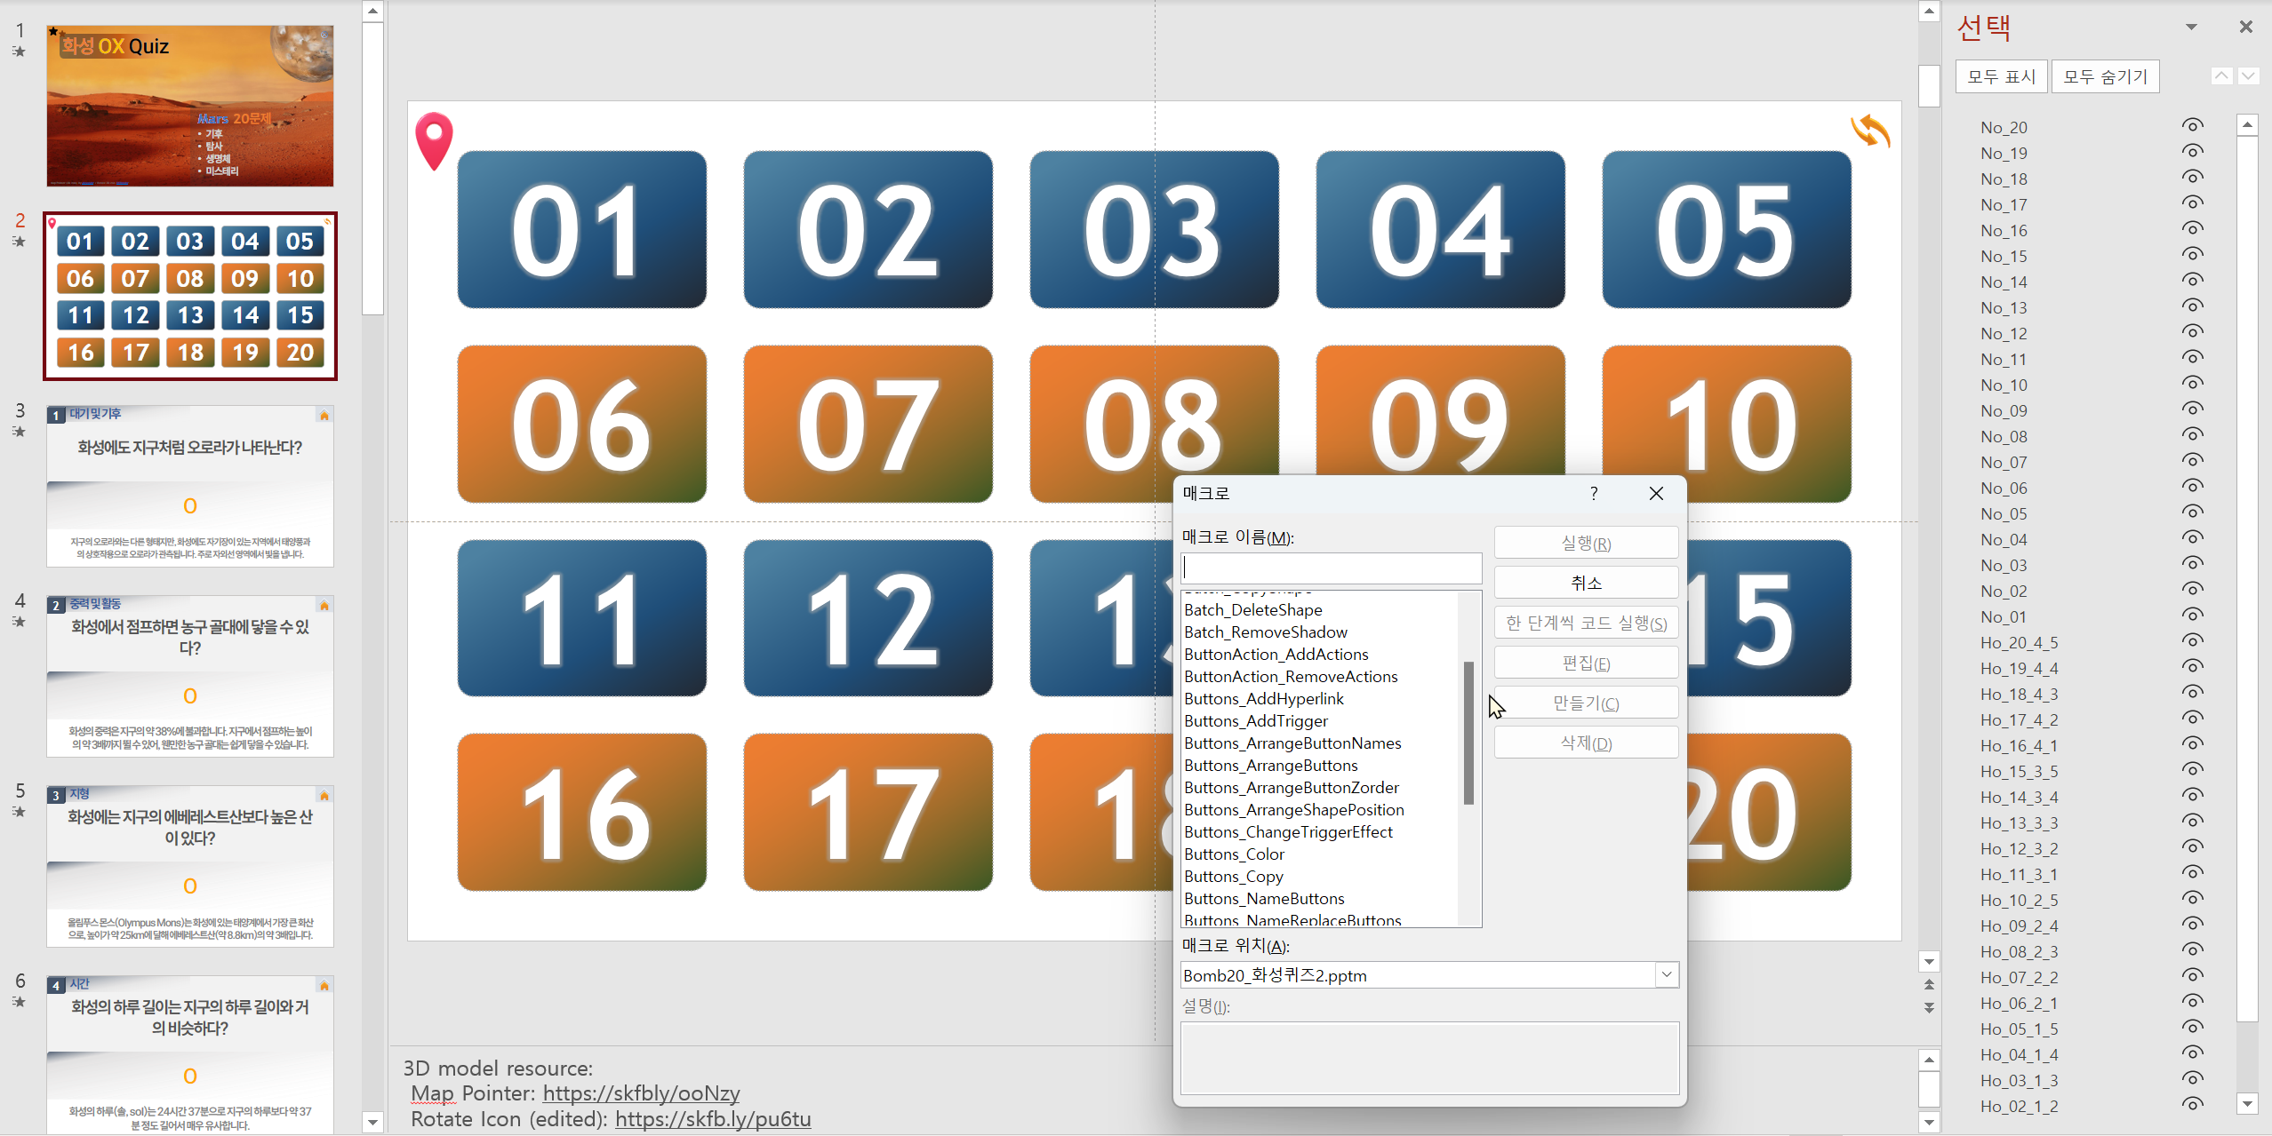Select Batch_RemoveShadow macro entry
Viewport: 2272px width, 1136px height.
tap(1265, 632)
